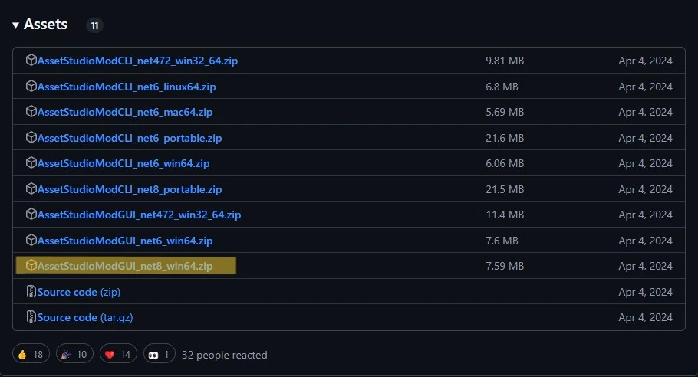
Task: Download AssetStudioModCLI_net6_mac64.zip
Action: [124, 112]
